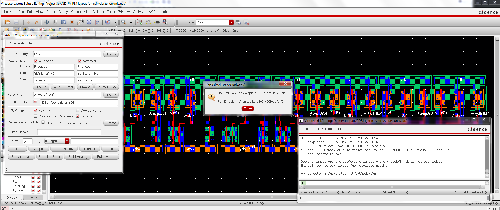The height and width of the screenshot is (210, 500).
Task: Enable the Correspondence File checkbox
Action: [x=43, y=122]
